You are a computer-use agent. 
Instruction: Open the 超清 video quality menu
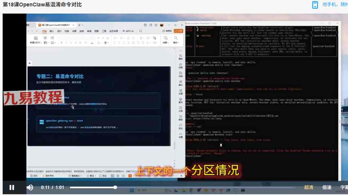[308, 187]
